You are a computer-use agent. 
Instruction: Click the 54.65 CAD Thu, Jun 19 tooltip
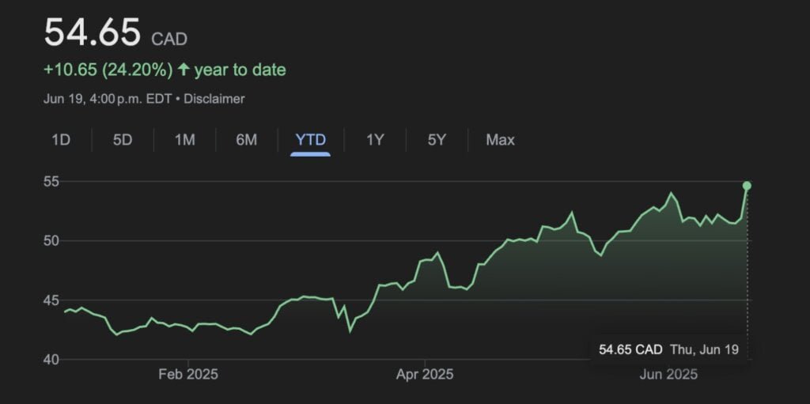(x=668, y=349)
